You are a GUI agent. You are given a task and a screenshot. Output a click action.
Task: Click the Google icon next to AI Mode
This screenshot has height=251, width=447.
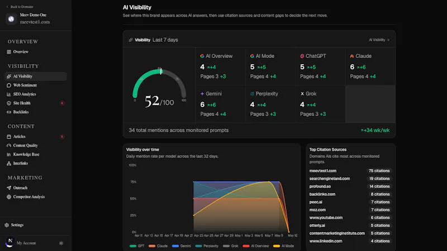tap(252, 56)
